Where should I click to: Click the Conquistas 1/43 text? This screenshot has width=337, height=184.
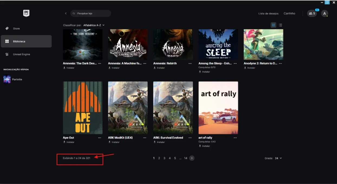pos(207,142)
